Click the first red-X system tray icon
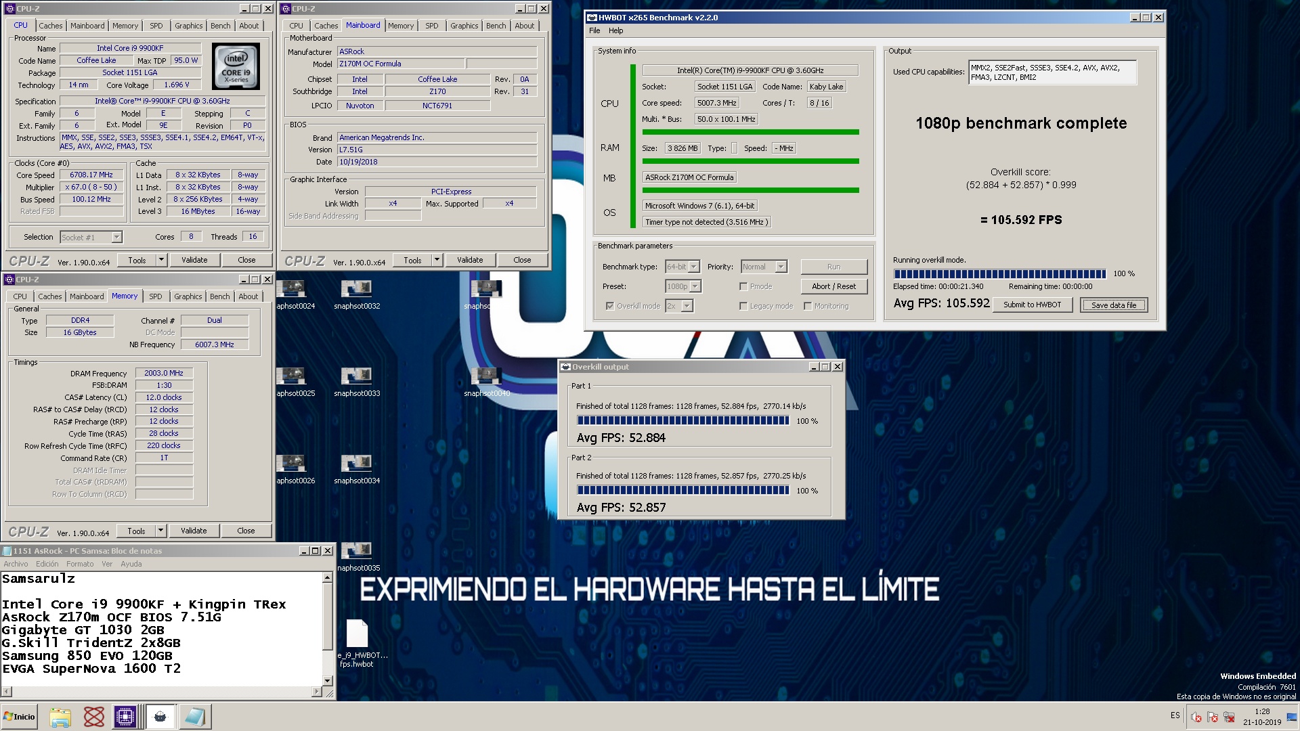The image size is (1300, 731). point(1196,717)
